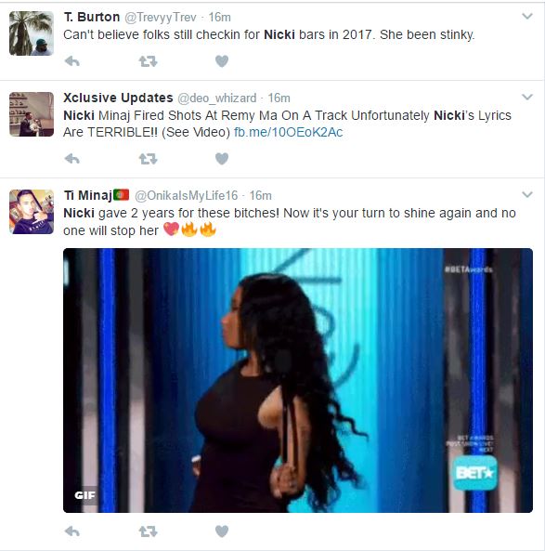Open the options chevron on T. Burton's tweet
This screenshot has width=545, height=551.
click(x=527, y=16)
